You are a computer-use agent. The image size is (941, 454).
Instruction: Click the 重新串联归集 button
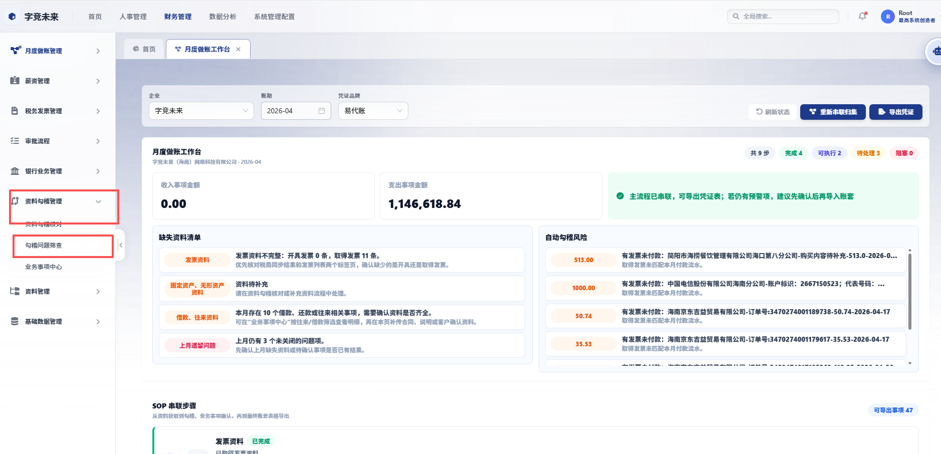tap(833, 112)
